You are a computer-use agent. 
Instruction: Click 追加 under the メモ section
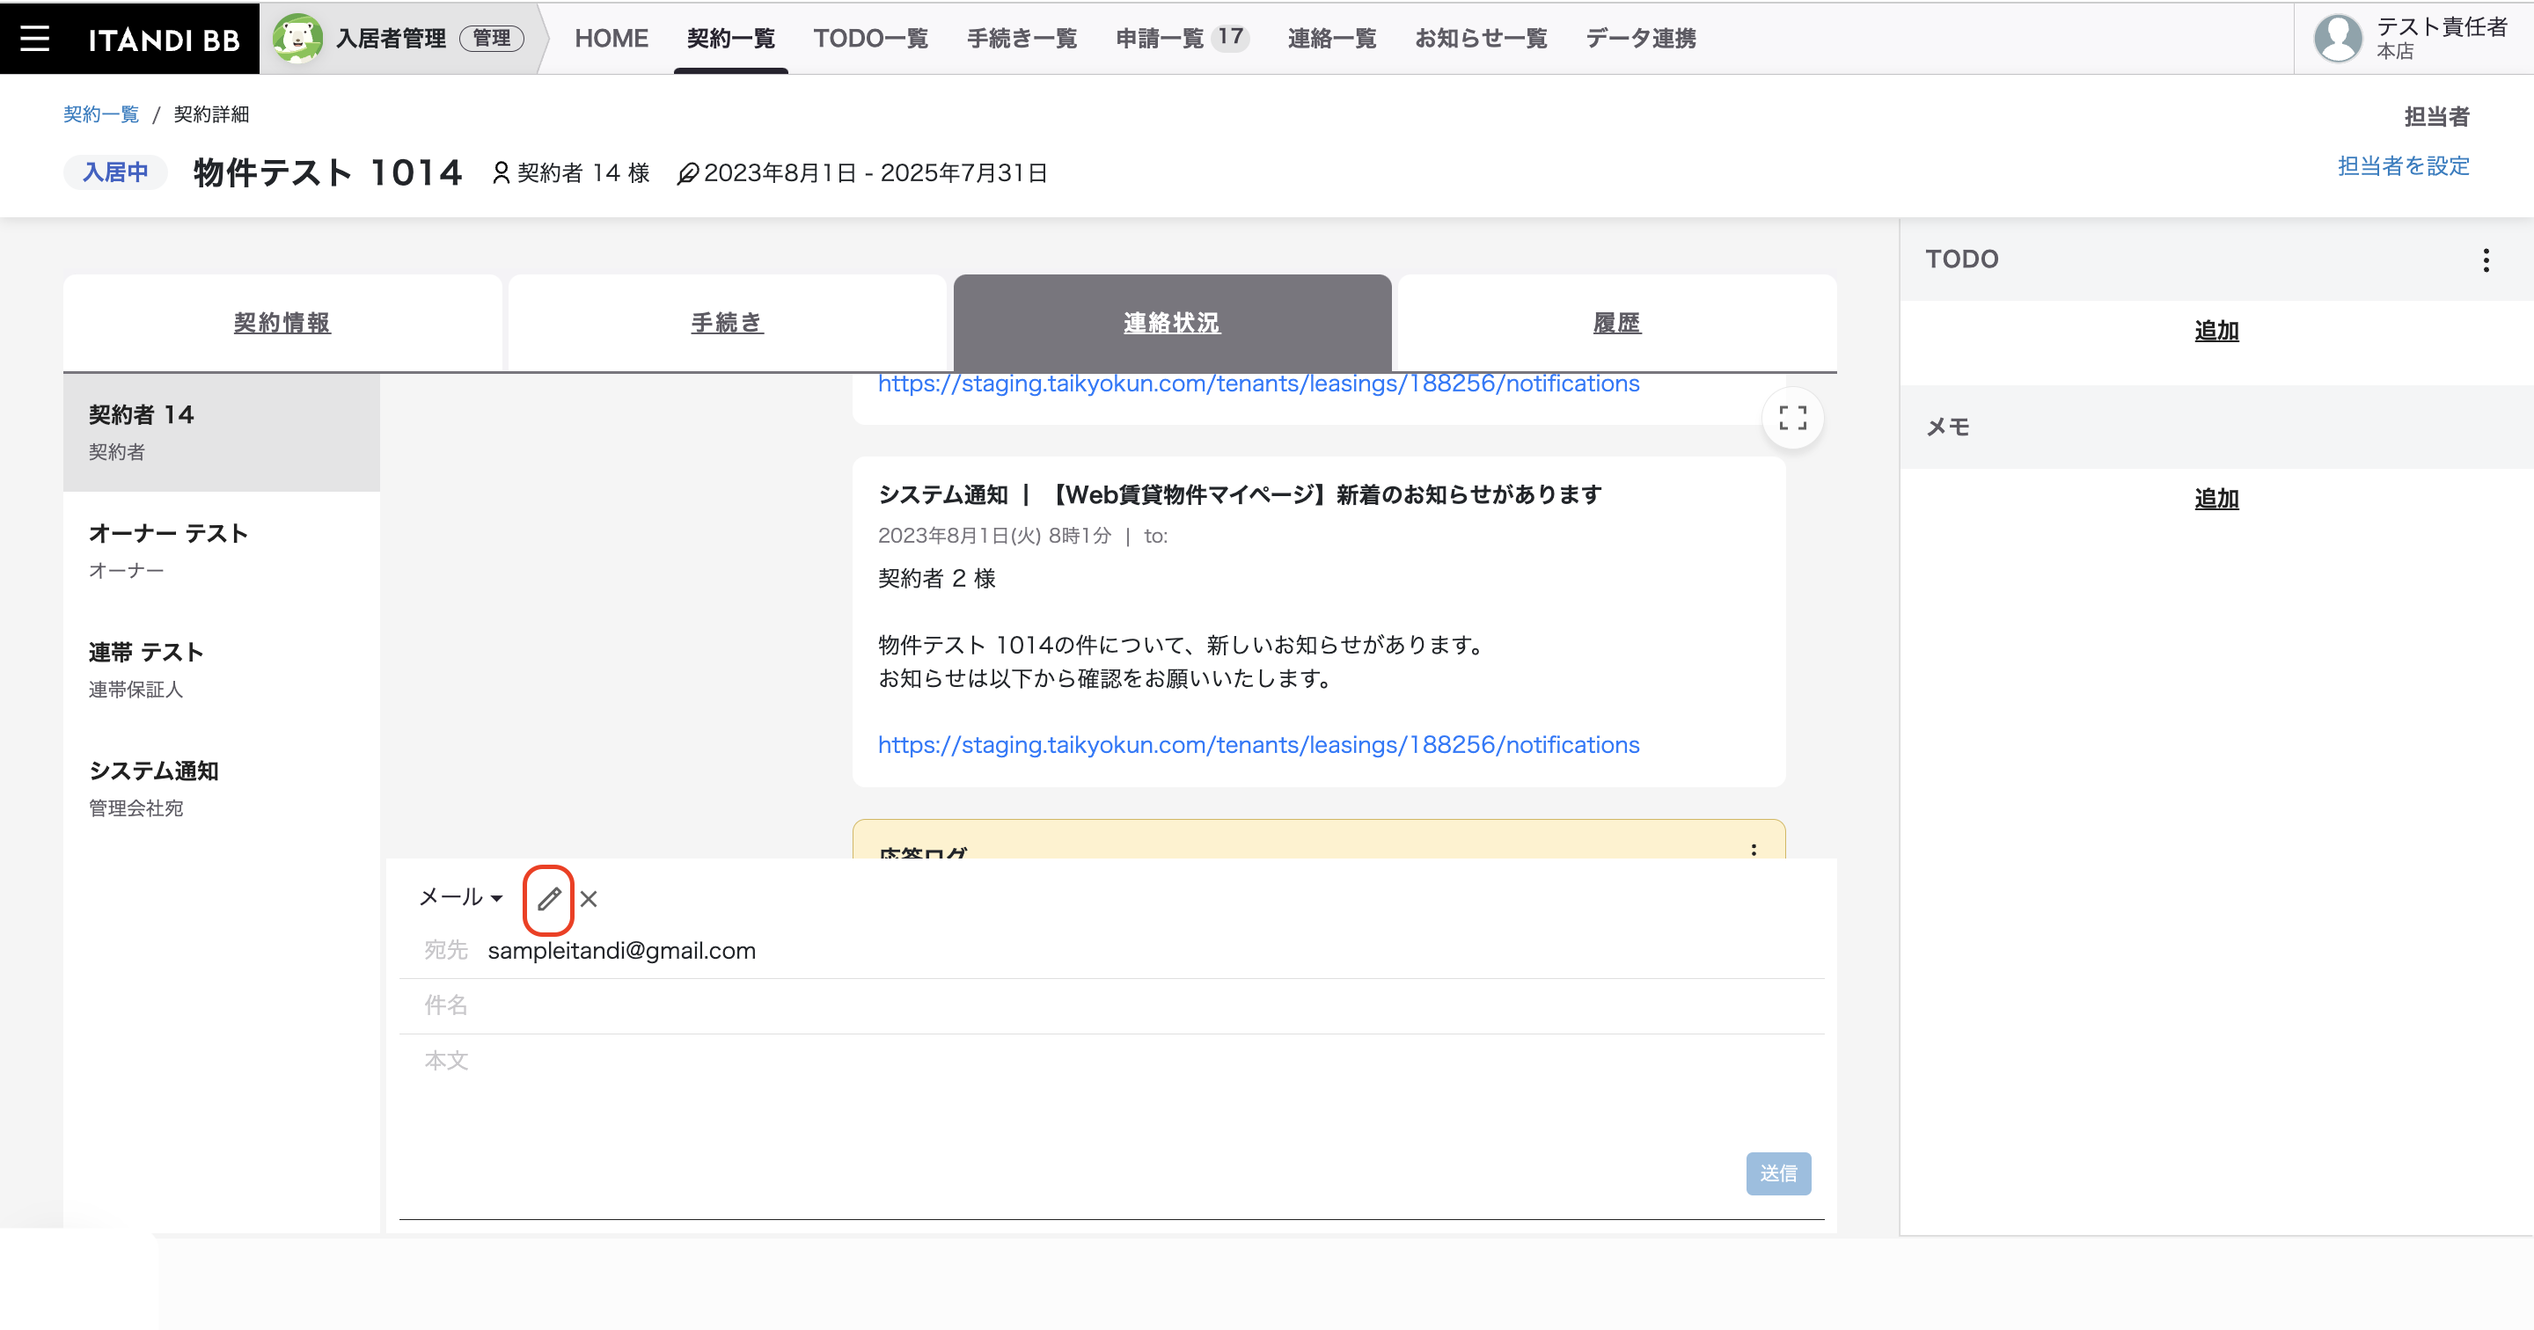coord(2216,499)
